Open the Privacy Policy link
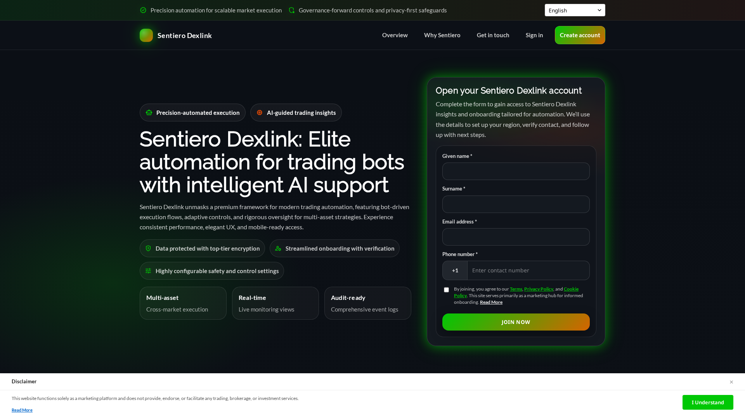The height and width of the screenshot is (419, 745). [x=539, y=289]
